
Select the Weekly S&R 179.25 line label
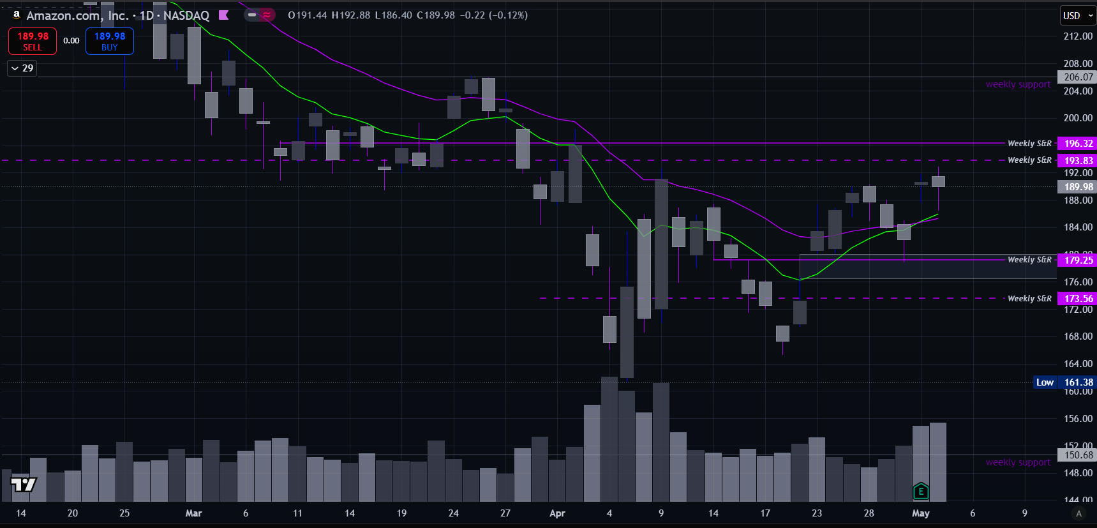(1029, 260)
